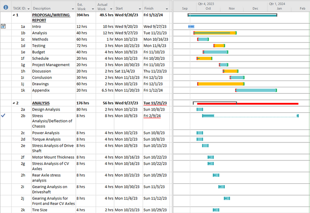Image resolution: width=310 pixels, height=213 pixels.
Task: Click the Proposal summary Gantt bar
Action: click(x=232, y=15)
